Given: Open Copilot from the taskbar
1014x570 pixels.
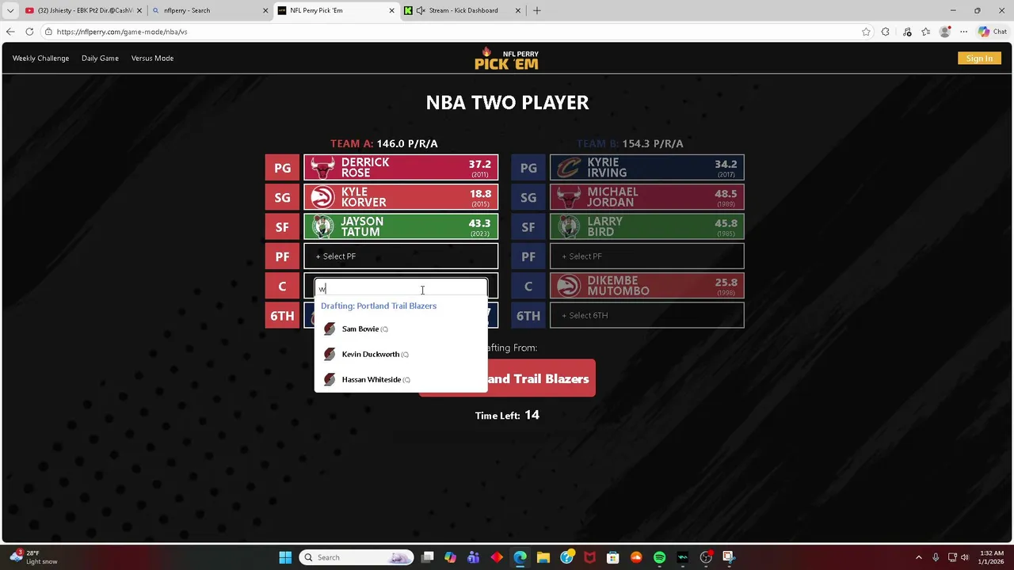Looking at the screenshot, I should 450,557.
